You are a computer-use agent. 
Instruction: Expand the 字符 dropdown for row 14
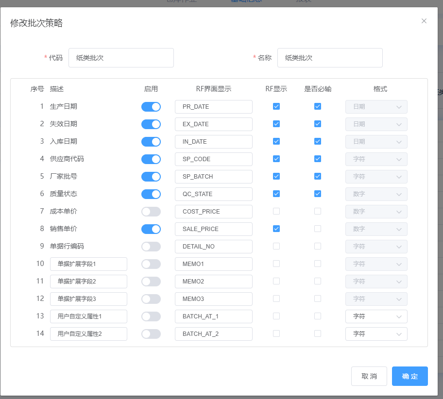pos(376,334)
